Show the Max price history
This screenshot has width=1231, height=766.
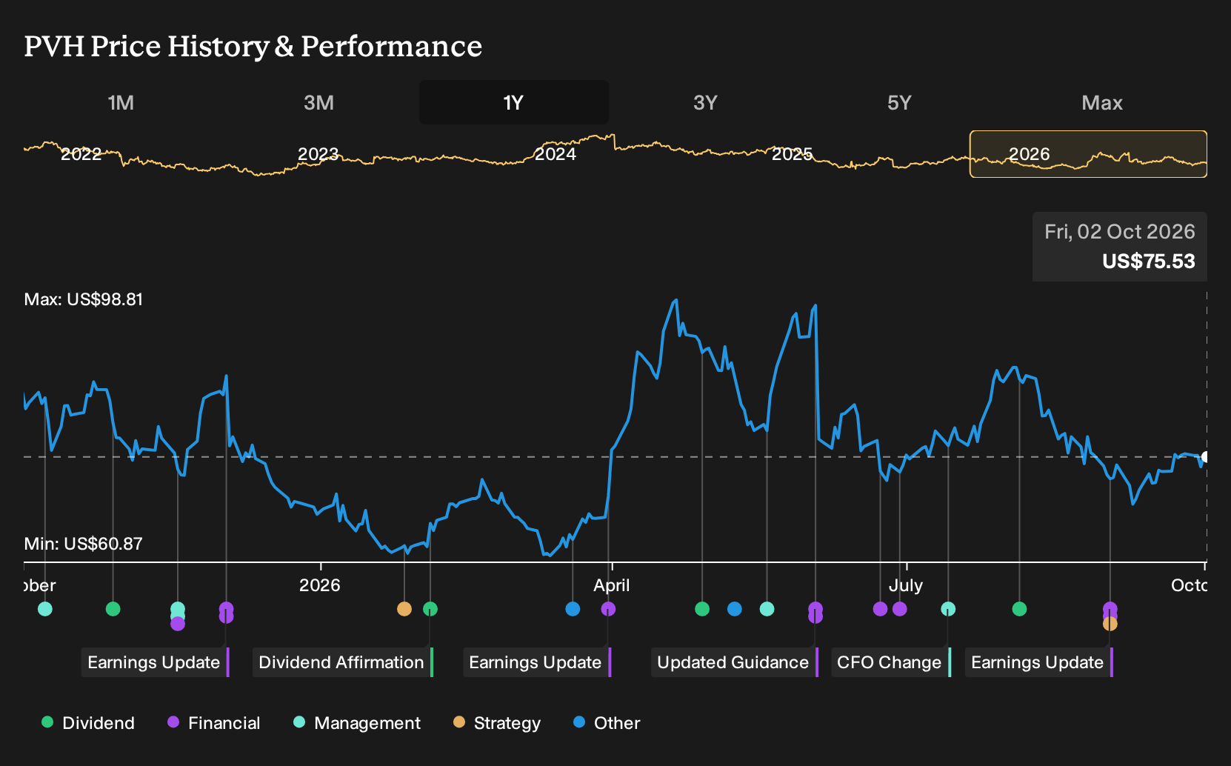[1102, 102]
